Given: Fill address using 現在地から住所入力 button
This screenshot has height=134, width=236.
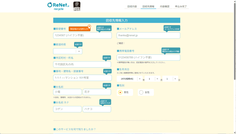Looking at the screenshot, I should click(x=79, y=29).
